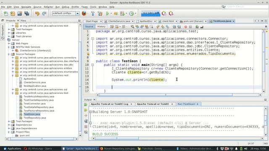269x151 pixels.
Task: Click the Find Selection magnifier editor icon
Action: click(x=132, y=27)
